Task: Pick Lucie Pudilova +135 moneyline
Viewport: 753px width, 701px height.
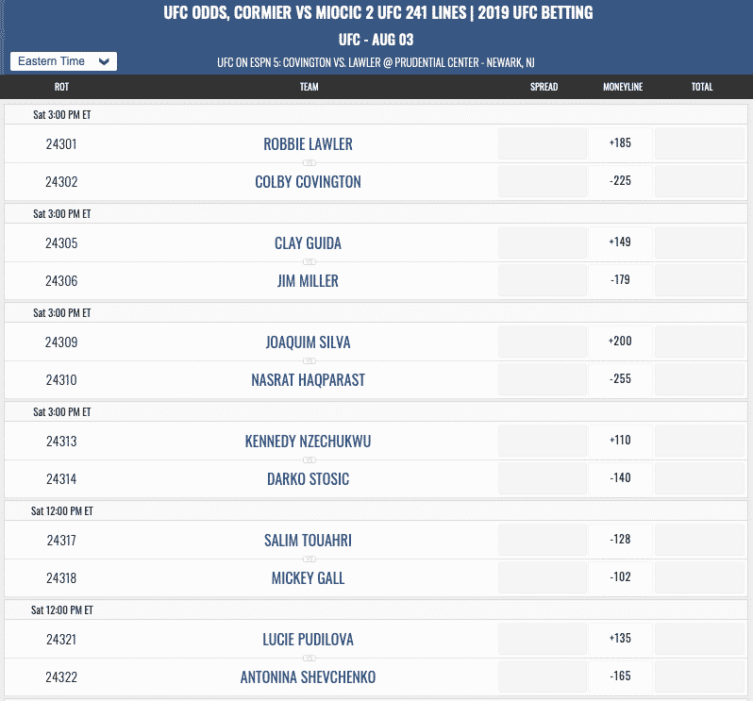Action: point(620,639)
